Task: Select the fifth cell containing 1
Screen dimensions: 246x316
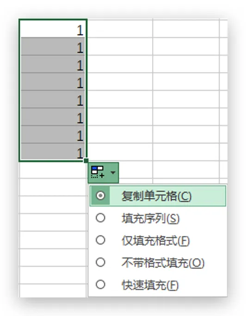Action: coord(53,99)
